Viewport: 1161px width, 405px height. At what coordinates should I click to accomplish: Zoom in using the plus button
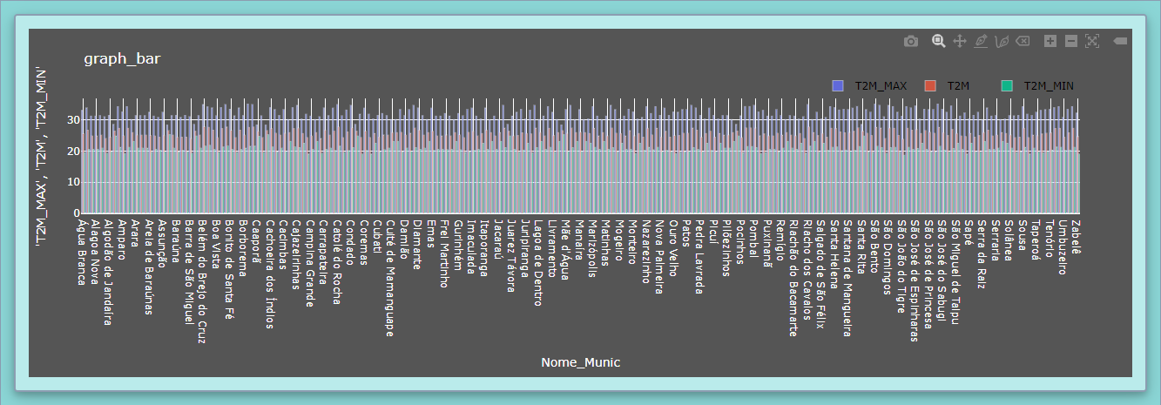pyautogui.click(x=1050, y=41)
